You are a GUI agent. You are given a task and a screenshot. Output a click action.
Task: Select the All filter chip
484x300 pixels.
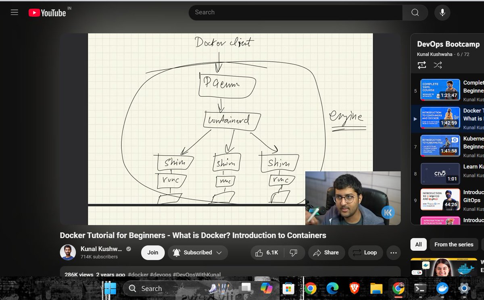tap(418, 244)
